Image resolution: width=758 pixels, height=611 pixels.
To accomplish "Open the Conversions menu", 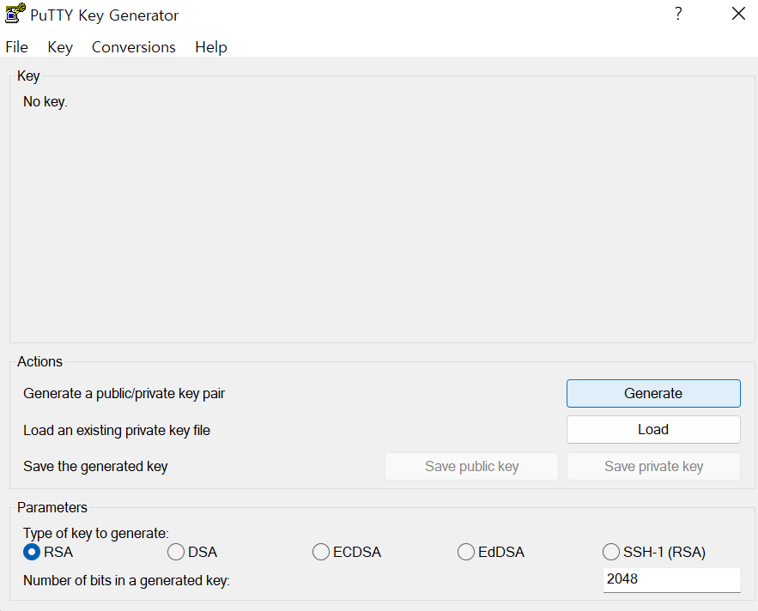I will 134,47.
